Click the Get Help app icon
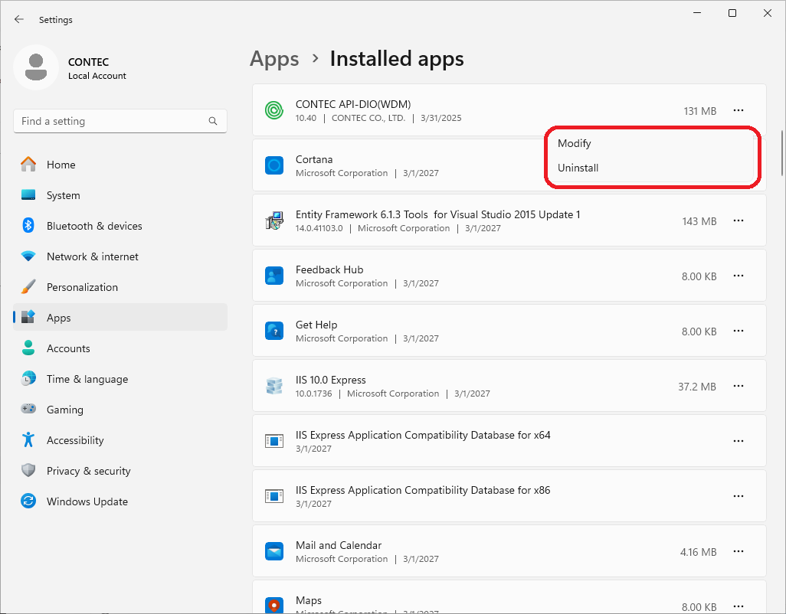Image resolution: width=786 pixels, height=614 pixels. [274, 331]
